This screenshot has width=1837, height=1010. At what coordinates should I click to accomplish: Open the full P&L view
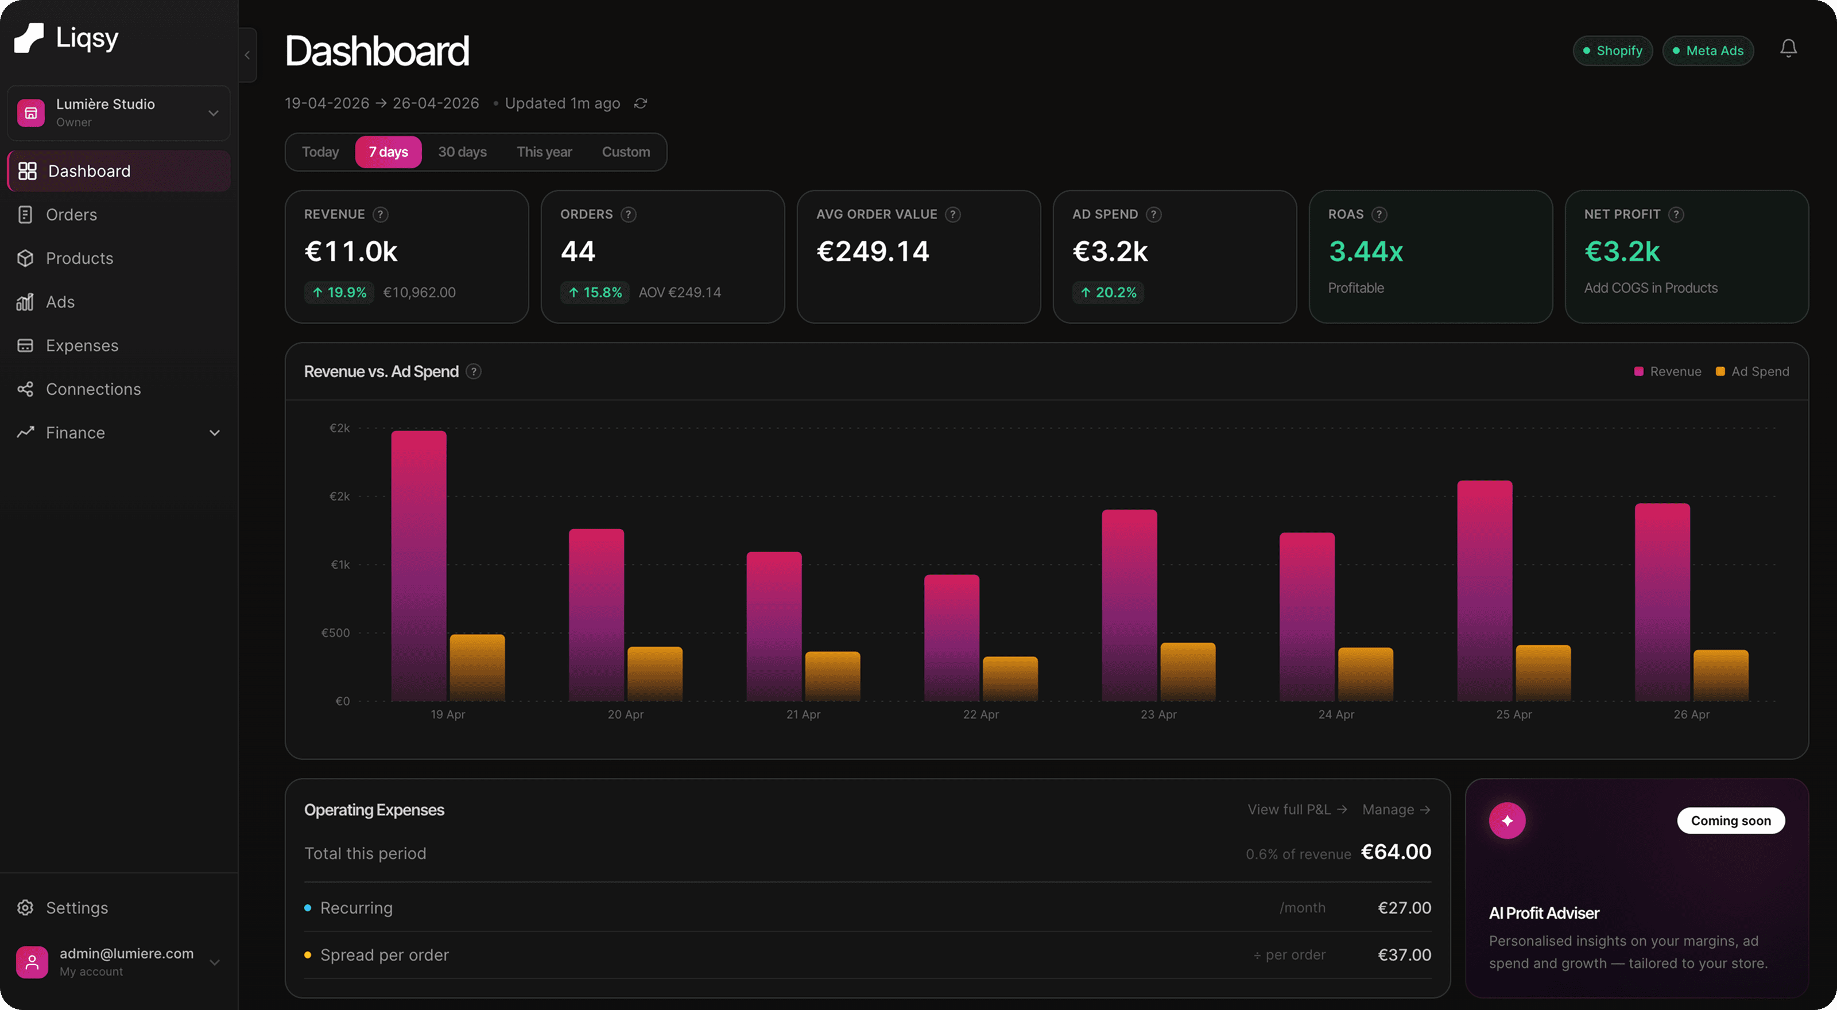pyautogui.click(x=1296, y=809)
